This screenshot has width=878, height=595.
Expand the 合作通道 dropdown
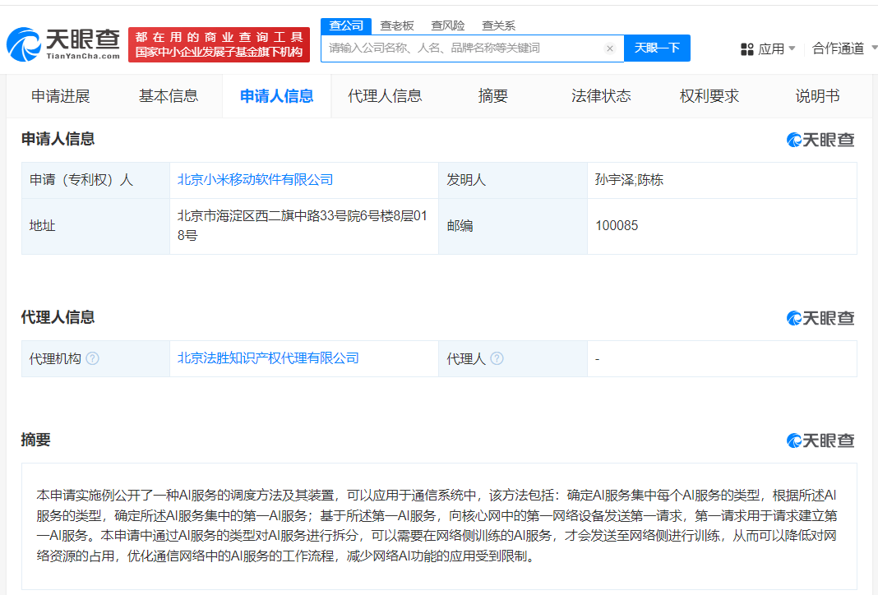point(844,48)
